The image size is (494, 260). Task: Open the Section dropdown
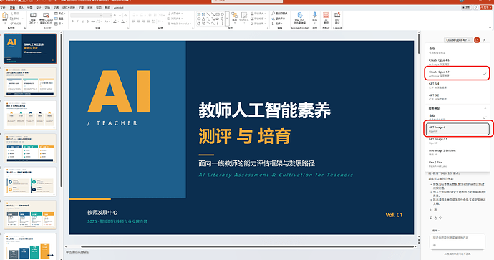(x=58, y=24)
